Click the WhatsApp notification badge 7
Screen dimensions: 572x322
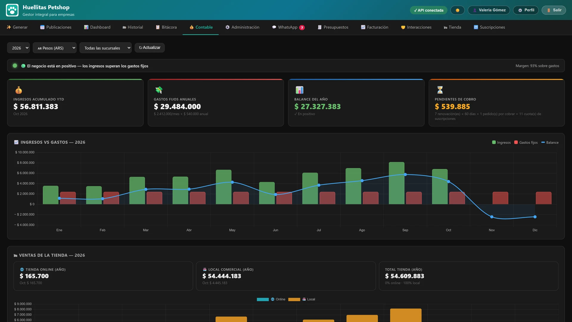(302, 27)
